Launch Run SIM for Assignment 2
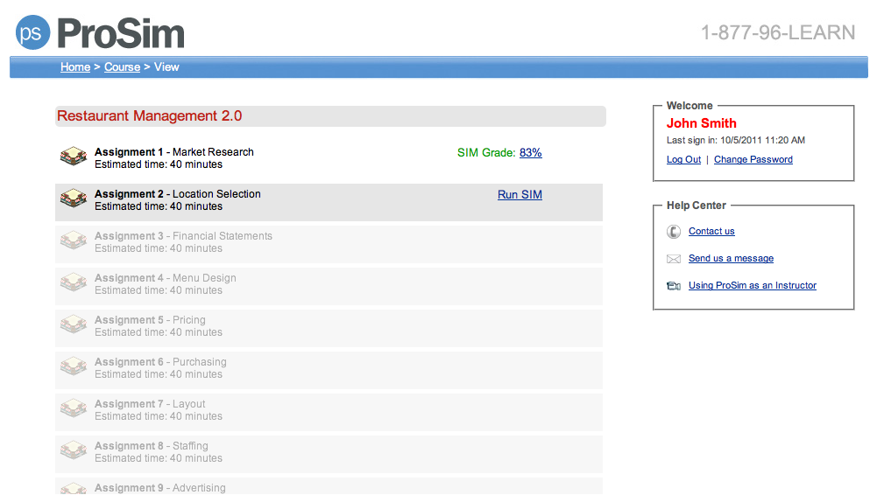 [x=520, y=194]
